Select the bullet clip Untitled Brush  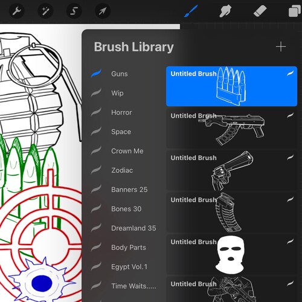(x=231, y=86)
